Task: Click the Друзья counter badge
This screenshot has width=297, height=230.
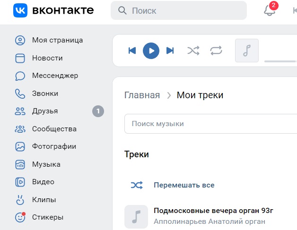Action: [98, 111]
